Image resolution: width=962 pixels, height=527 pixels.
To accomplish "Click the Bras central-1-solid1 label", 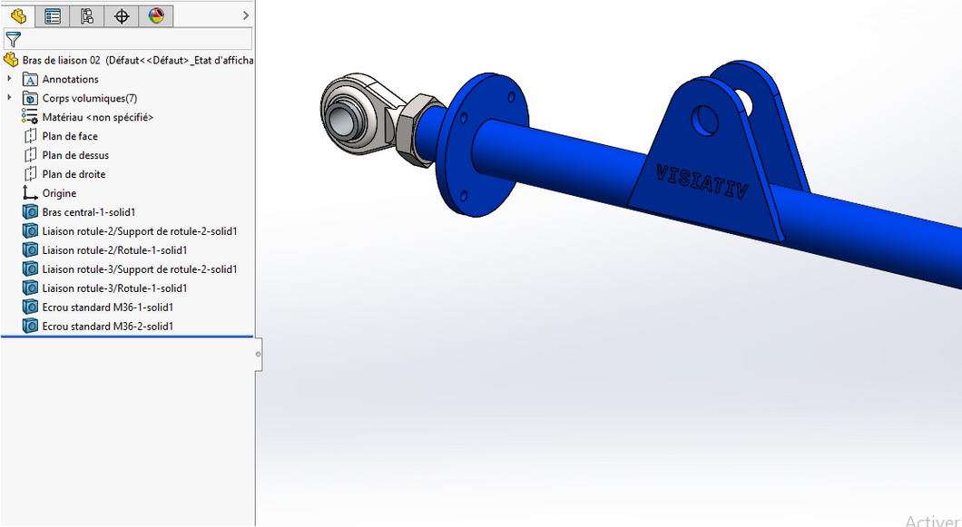I will 89,212.
